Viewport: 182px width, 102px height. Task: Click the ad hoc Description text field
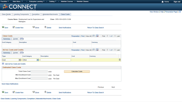[55, 60]
